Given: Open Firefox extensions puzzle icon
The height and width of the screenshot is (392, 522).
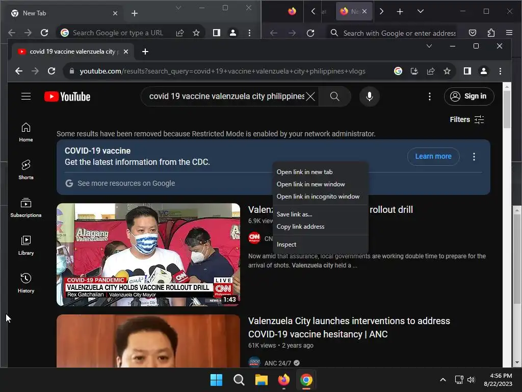Looking at the screenshot, I should 491,33.
